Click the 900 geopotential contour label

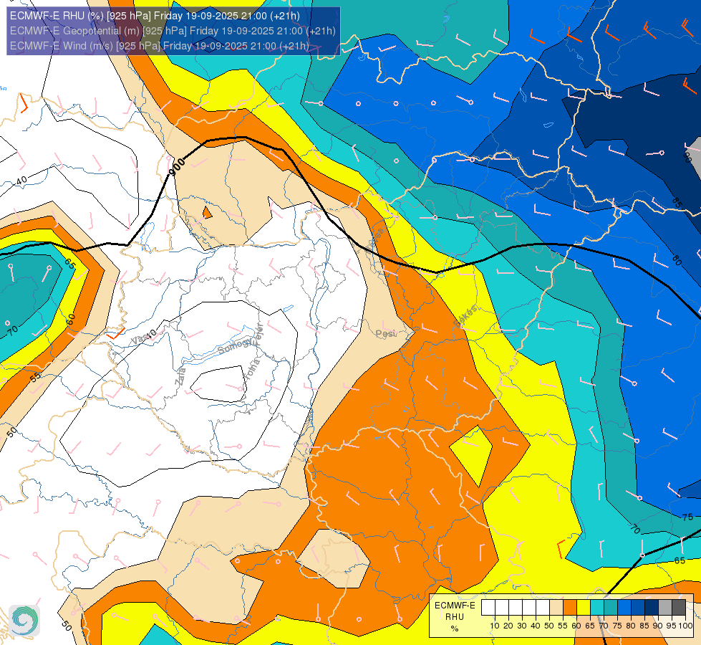[177, 167]
